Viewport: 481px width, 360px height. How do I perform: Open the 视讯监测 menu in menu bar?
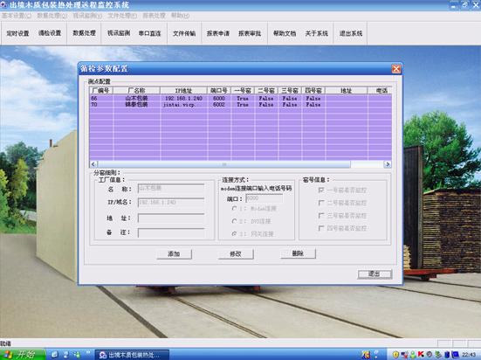click(87, 16)
